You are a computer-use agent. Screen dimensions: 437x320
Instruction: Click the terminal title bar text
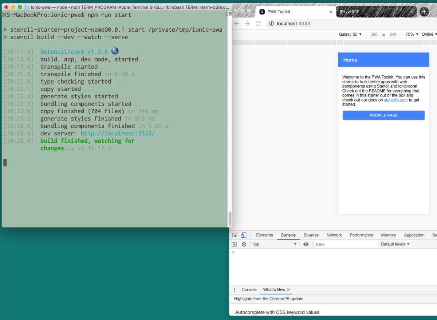(130, 7)
